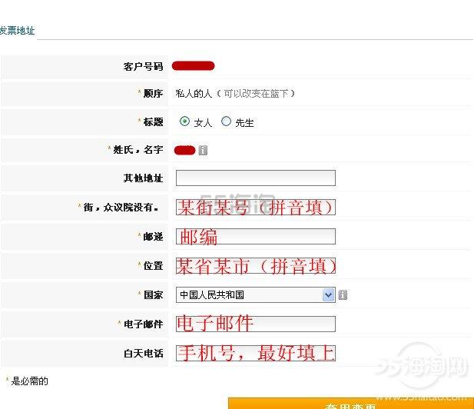474x409 pixels.
Task: Click the 国家 field label
Action: pos(154,294)
